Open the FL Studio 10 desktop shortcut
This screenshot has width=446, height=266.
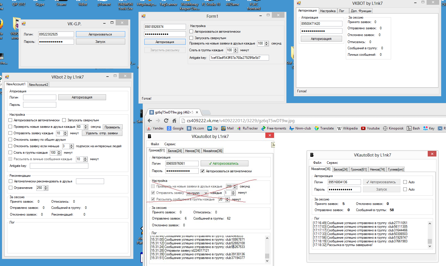click(x=211, y=4)
